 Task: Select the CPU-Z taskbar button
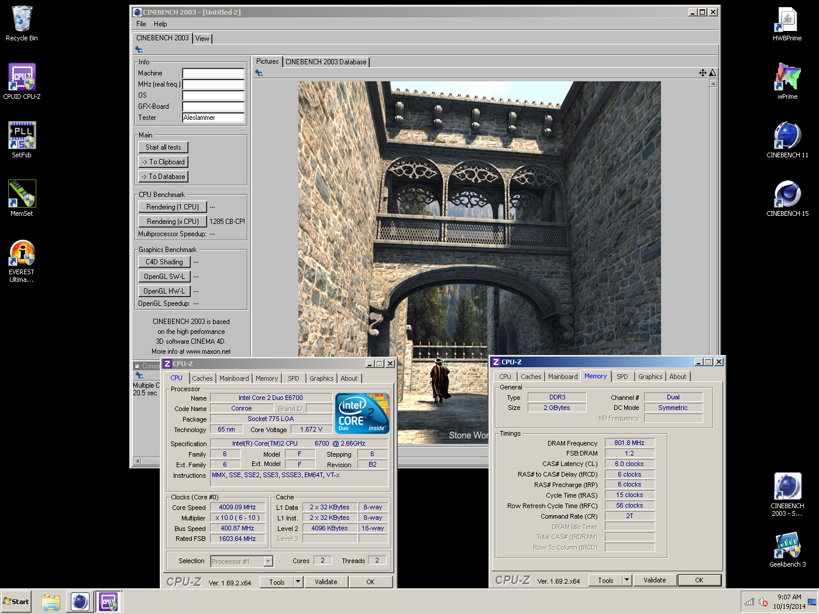pyautogui.click(x=109, y=602)
